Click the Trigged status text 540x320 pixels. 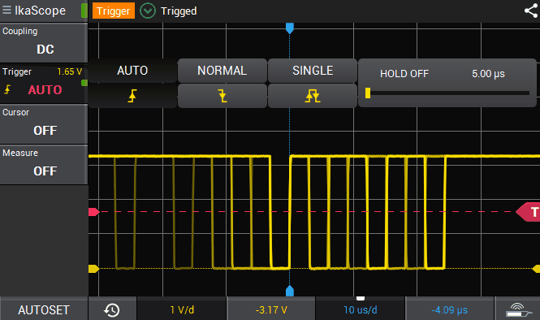pyautogui.click(x=179, y=11)
